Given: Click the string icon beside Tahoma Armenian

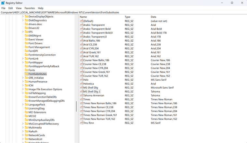Looking at the screenshot, I should tap(82, 95).
